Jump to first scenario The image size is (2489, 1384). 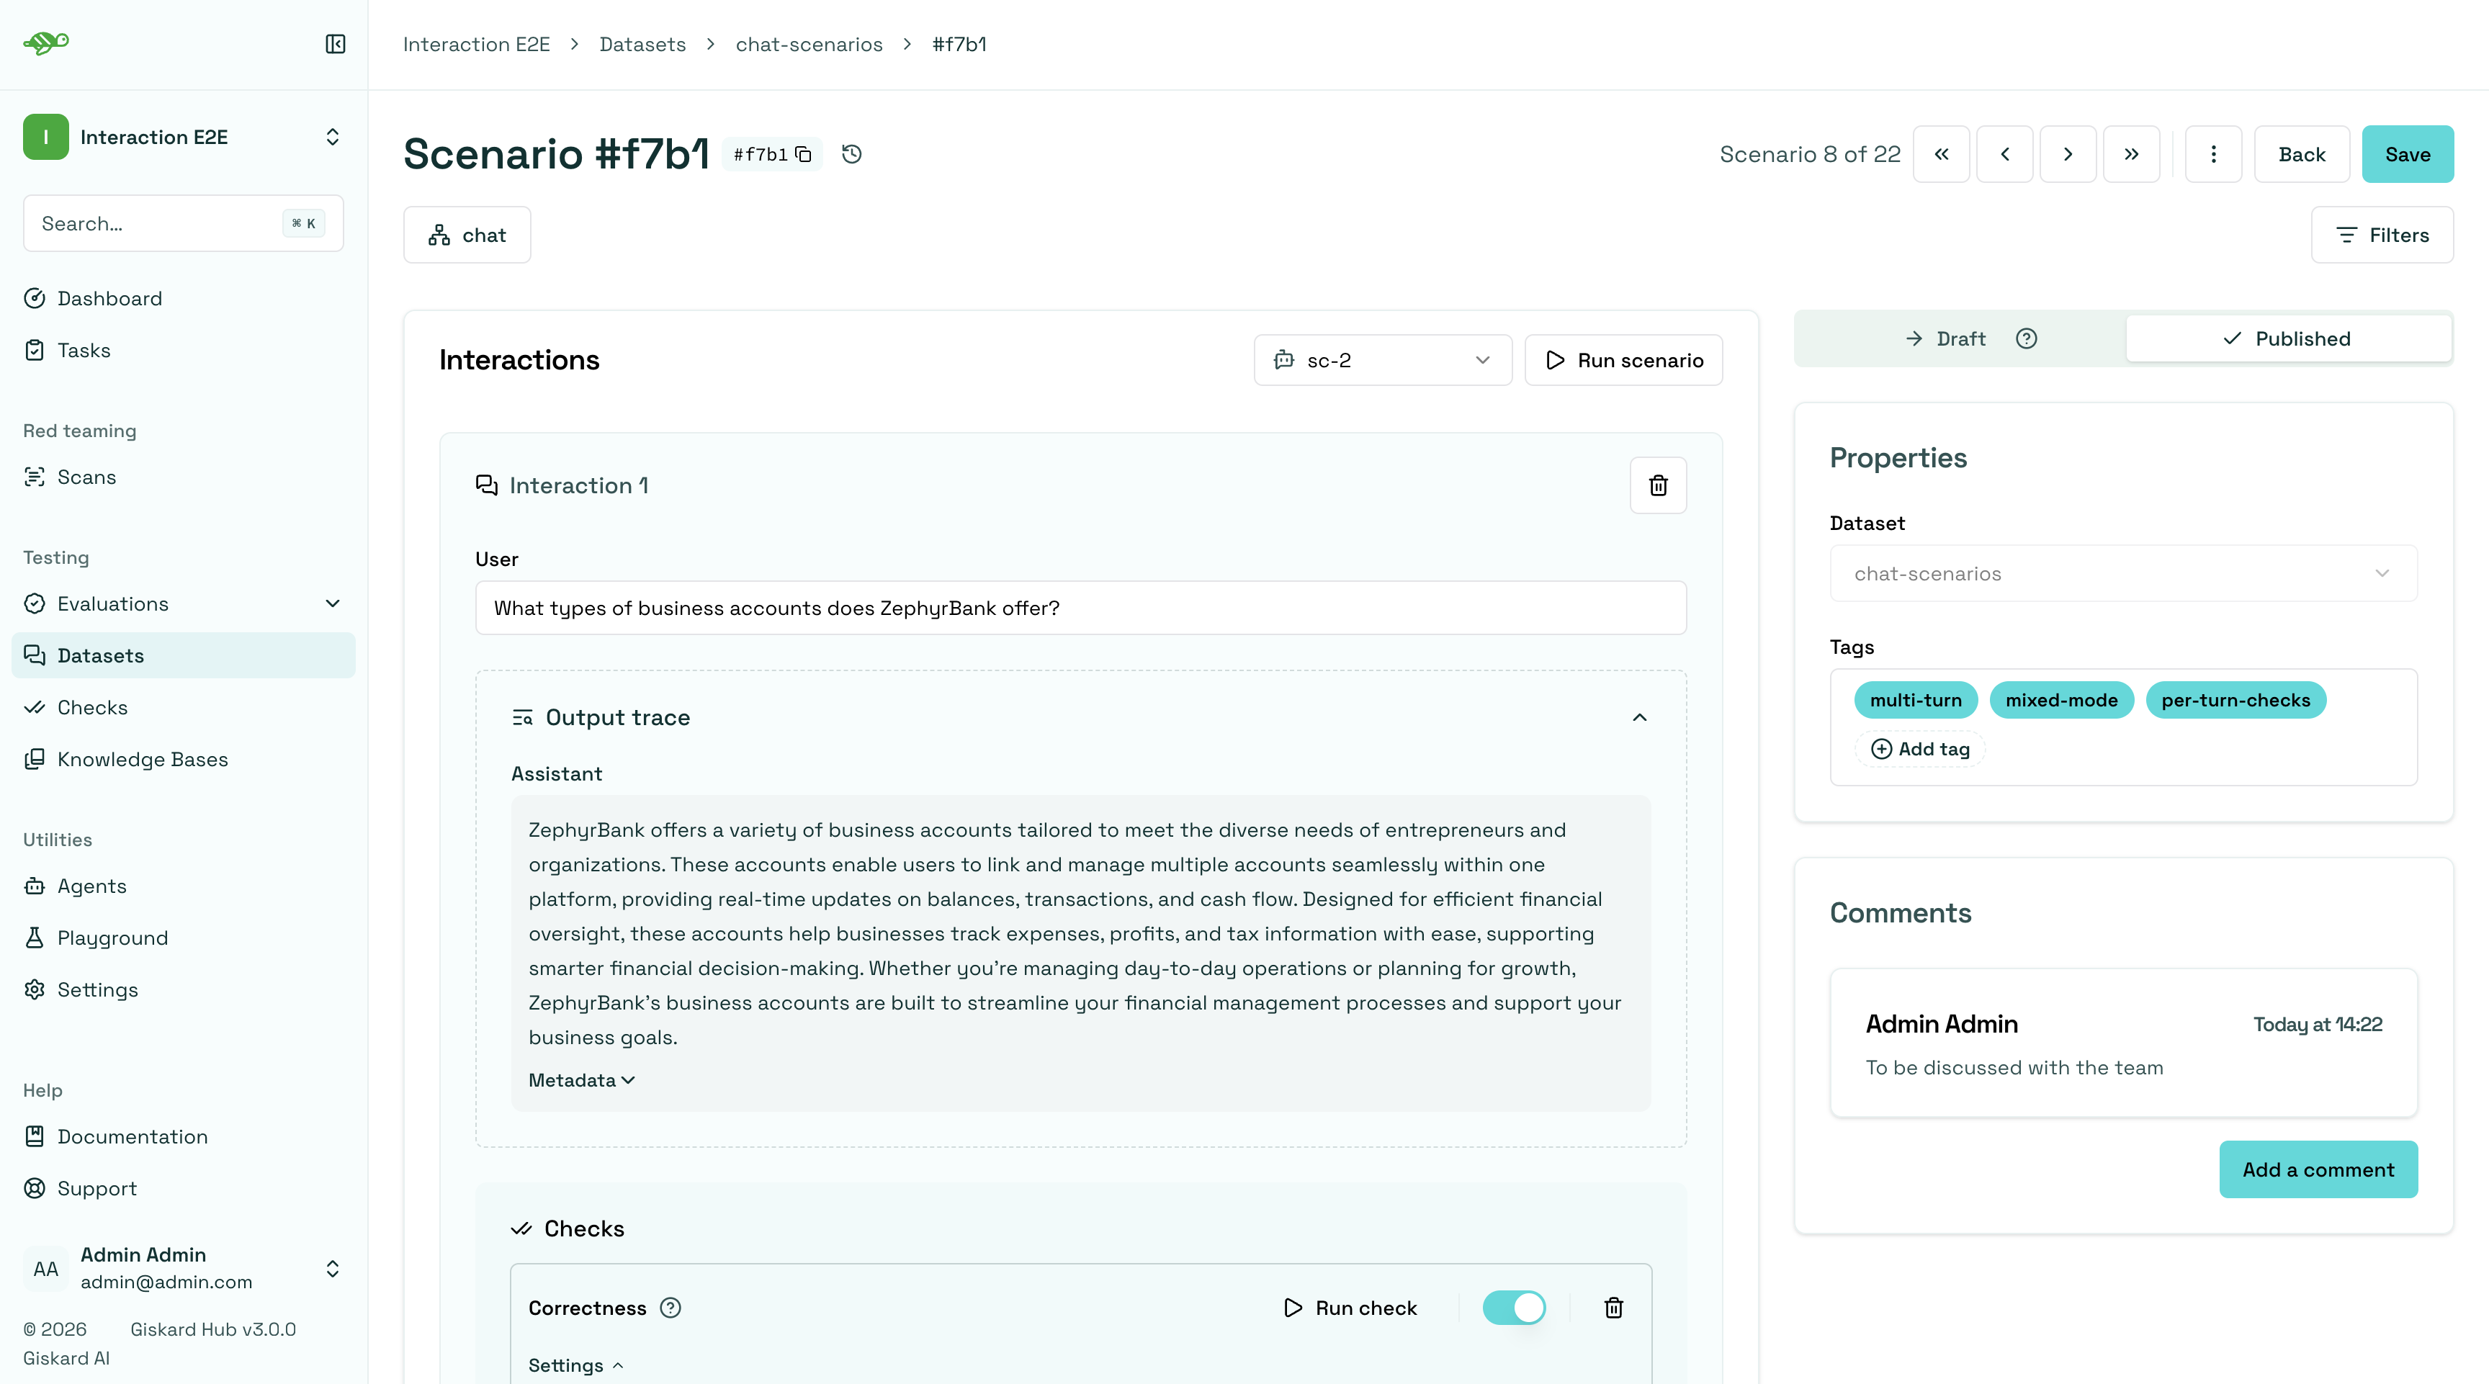(1941, 155)
